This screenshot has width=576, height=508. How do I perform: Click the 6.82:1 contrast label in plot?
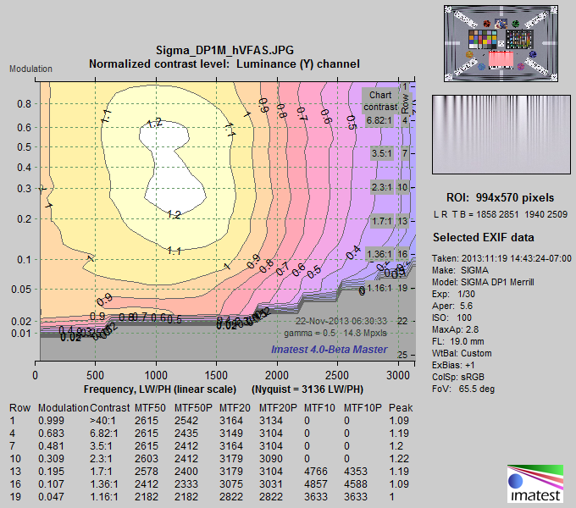[379, 120]
